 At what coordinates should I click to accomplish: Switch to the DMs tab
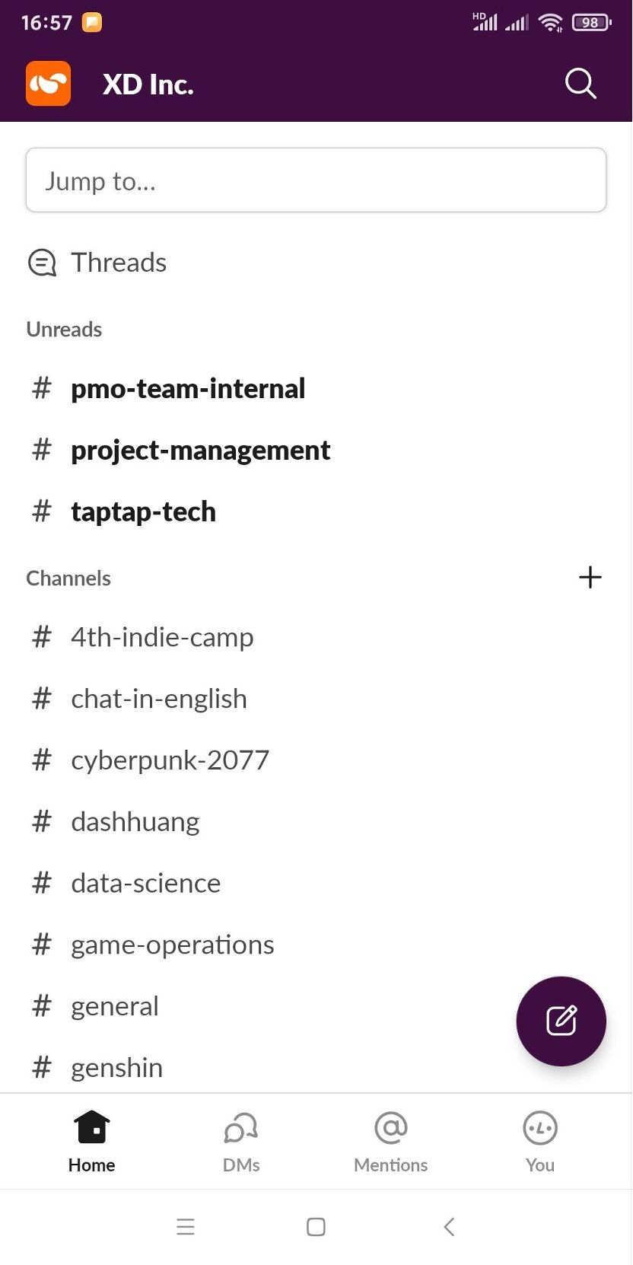pos(241,1140)
